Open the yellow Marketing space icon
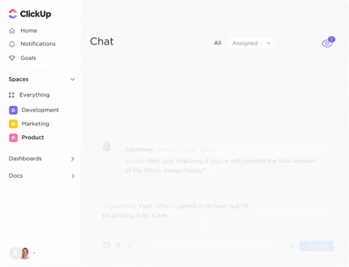 point(13,124)
